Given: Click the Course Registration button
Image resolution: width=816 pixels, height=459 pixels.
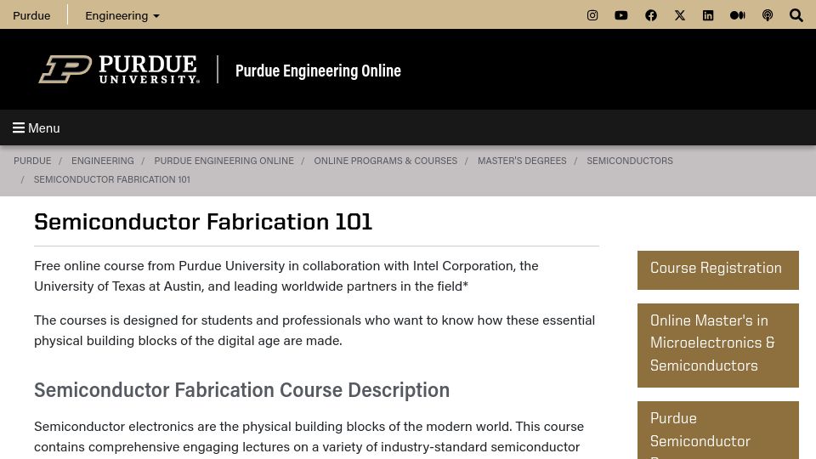Looking at the screenshot, I should coord(718,270).
